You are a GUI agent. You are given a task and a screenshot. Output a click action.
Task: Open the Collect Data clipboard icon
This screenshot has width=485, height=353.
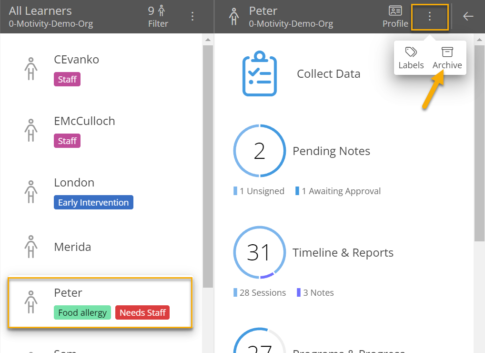pyautogui.click(x=259, y=73)
